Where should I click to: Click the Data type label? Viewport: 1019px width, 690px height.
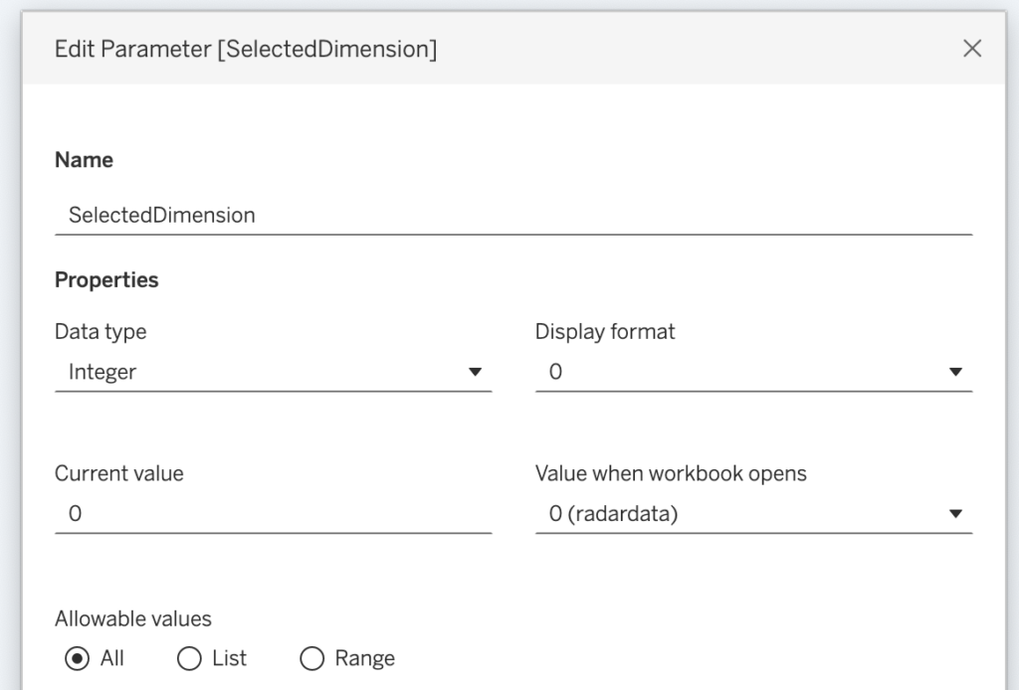pos(100,332)
